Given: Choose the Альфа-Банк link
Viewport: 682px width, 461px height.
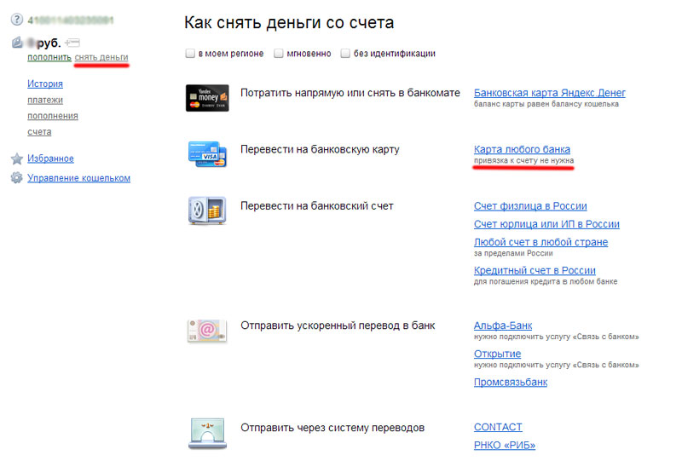Looking at the screenshot, I should coord(503,326).
